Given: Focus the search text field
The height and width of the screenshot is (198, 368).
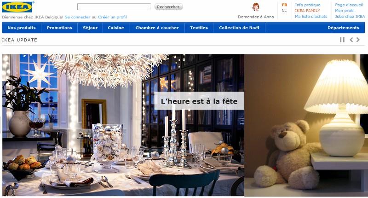Looking at the screenshot, I should pos(114,7).
